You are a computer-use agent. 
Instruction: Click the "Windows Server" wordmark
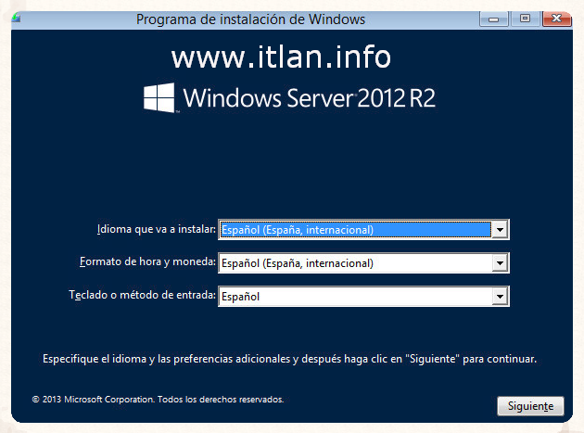click(269, 97)
